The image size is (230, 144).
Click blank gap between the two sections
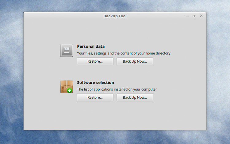[115, 73]
